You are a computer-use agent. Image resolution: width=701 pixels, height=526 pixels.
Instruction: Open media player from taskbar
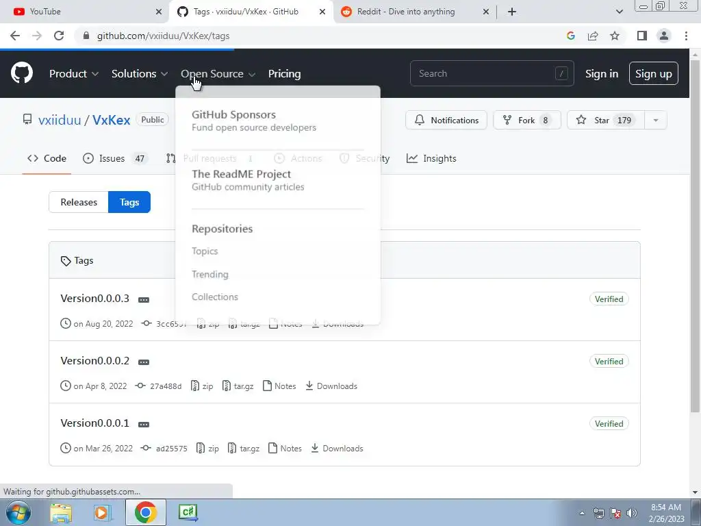tap(101, 512)
